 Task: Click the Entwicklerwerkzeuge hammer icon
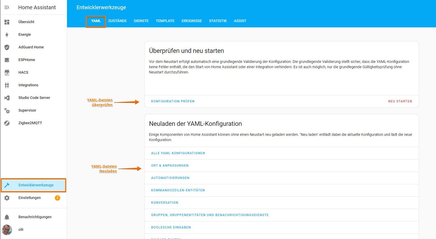pyautogui.click(x=7, y=185)
